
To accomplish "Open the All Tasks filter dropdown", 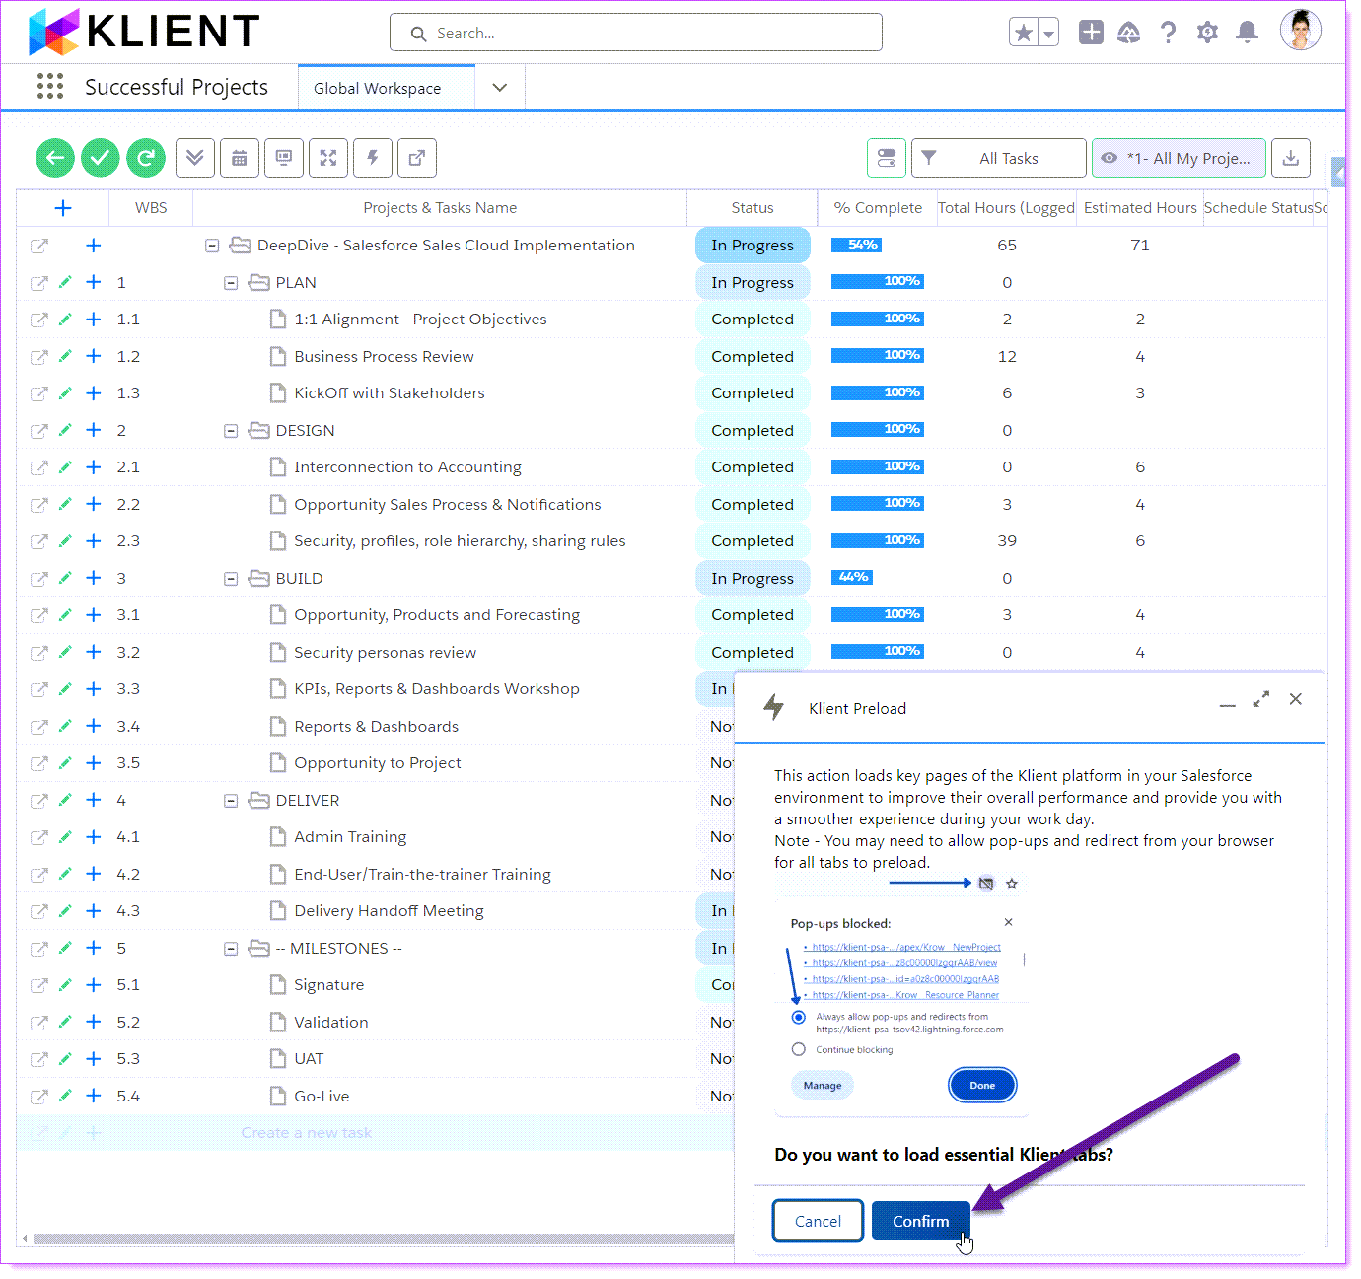I will pos(998,158).
